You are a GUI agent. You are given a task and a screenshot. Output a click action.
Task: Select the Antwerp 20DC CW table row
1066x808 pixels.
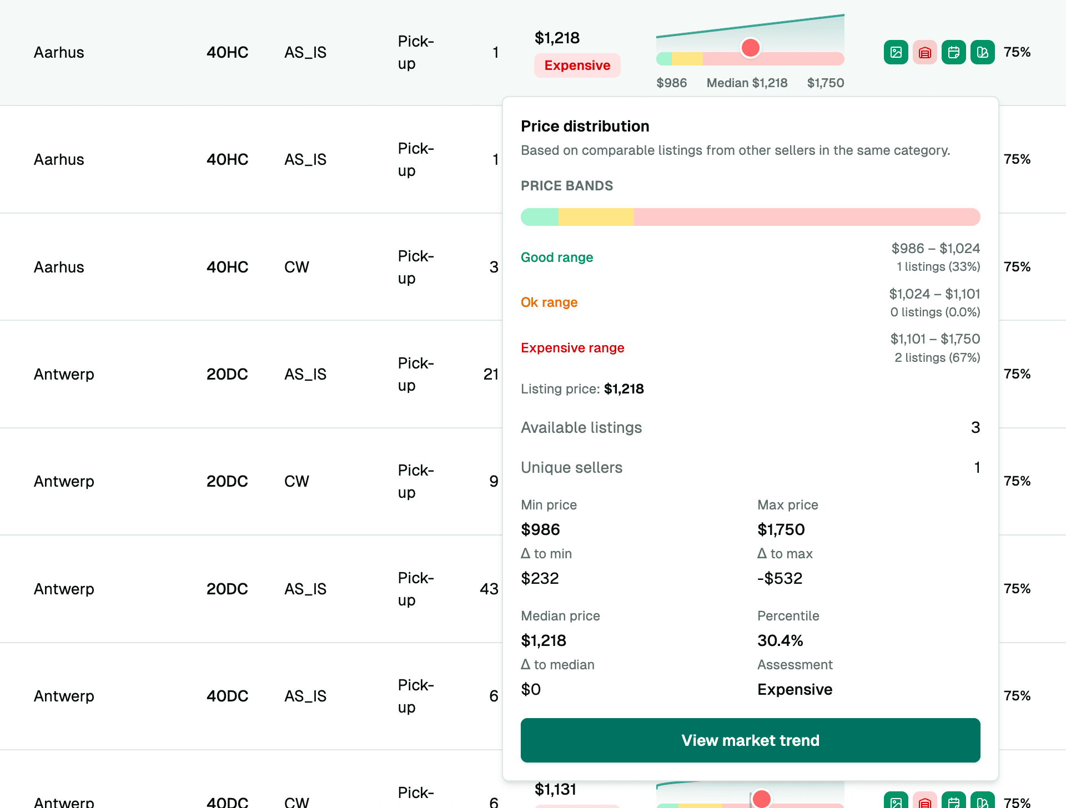(x=222, y=481)
